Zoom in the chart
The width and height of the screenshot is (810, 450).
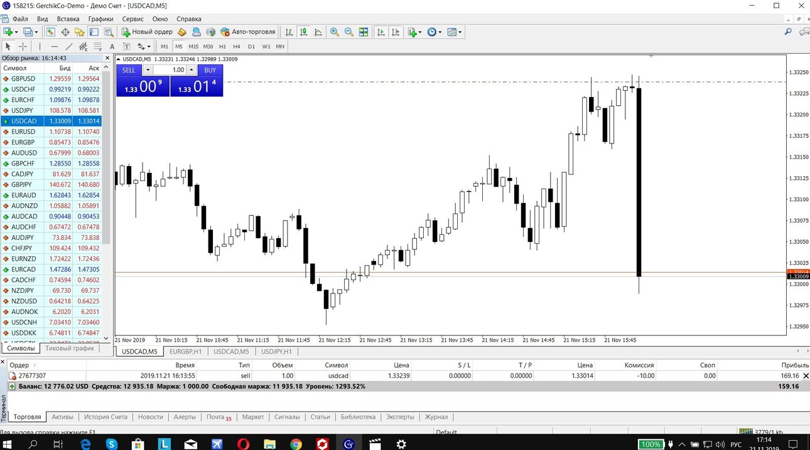334,32
